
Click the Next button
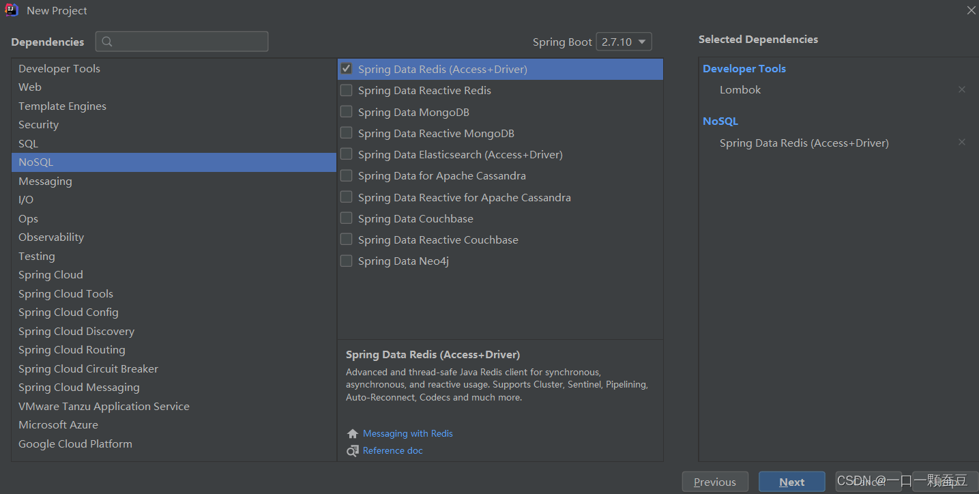792,482
